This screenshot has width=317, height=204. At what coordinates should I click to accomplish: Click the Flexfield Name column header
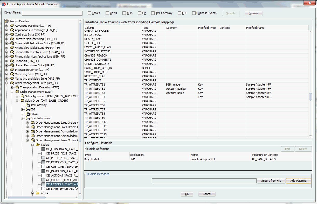tap(277, 28)
